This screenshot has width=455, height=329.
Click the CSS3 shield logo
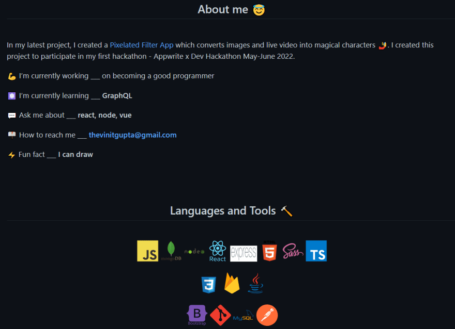click(x=209, y=283)
